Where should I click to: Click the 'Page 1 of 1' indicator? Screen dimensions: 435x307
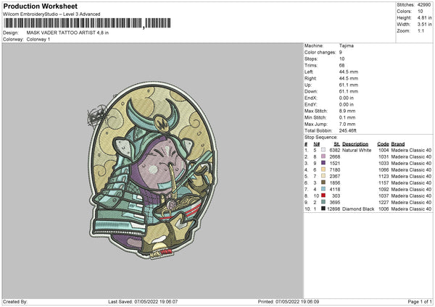coord(420,301)
